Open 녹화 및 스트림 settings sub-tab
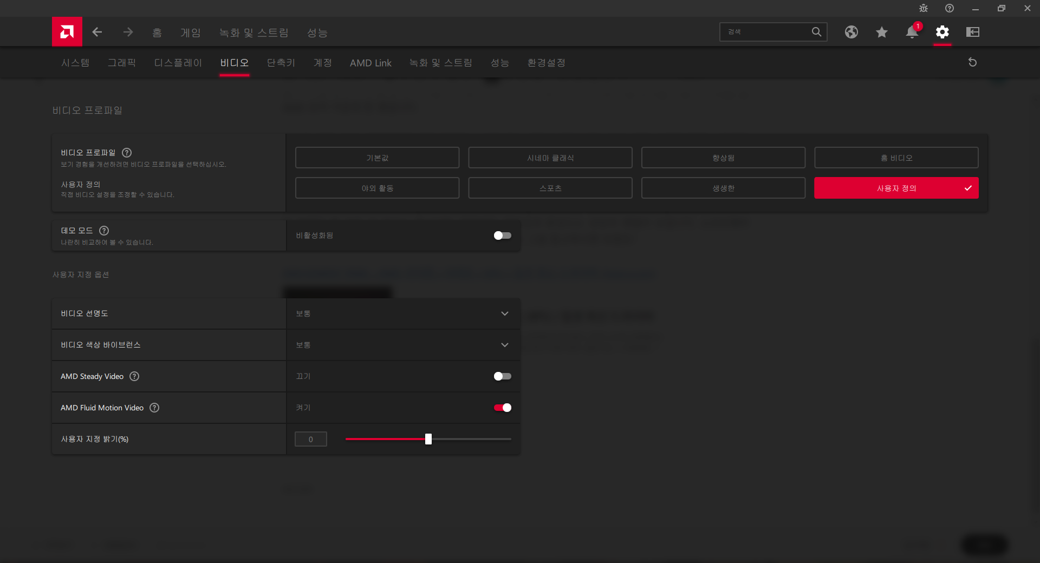1040x563 pixels. [x=441, y=63]
